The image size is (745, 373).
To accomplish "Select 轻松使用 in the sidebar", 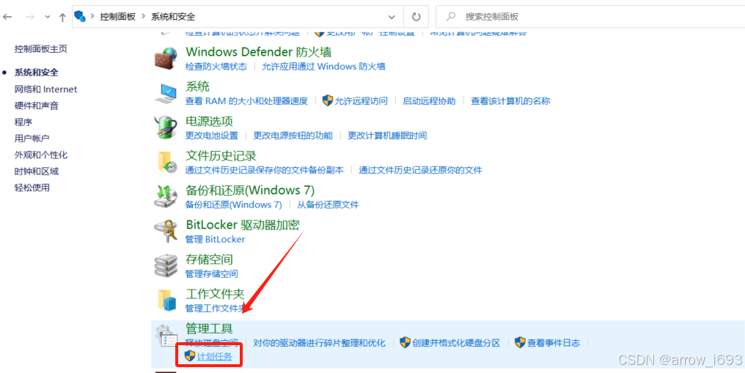I will click(x=32, y=188).
